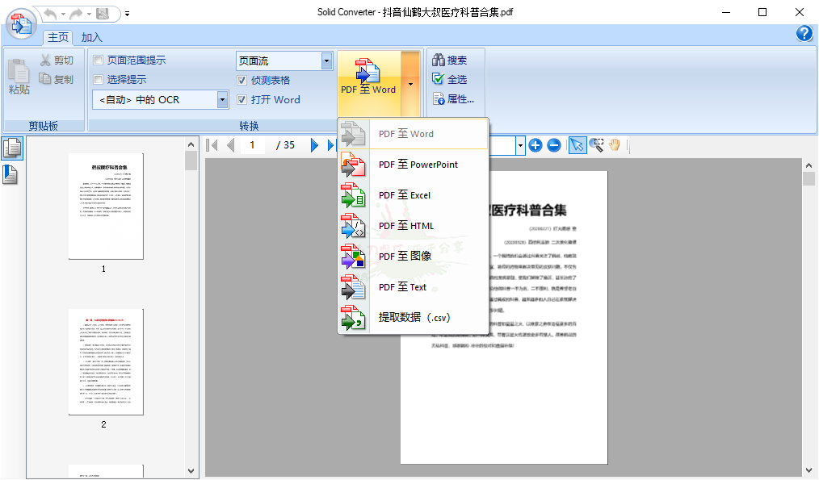Viewport: 819px width, 480px height.
Task: Go to the previous page arrow
Action: point(230,145)
